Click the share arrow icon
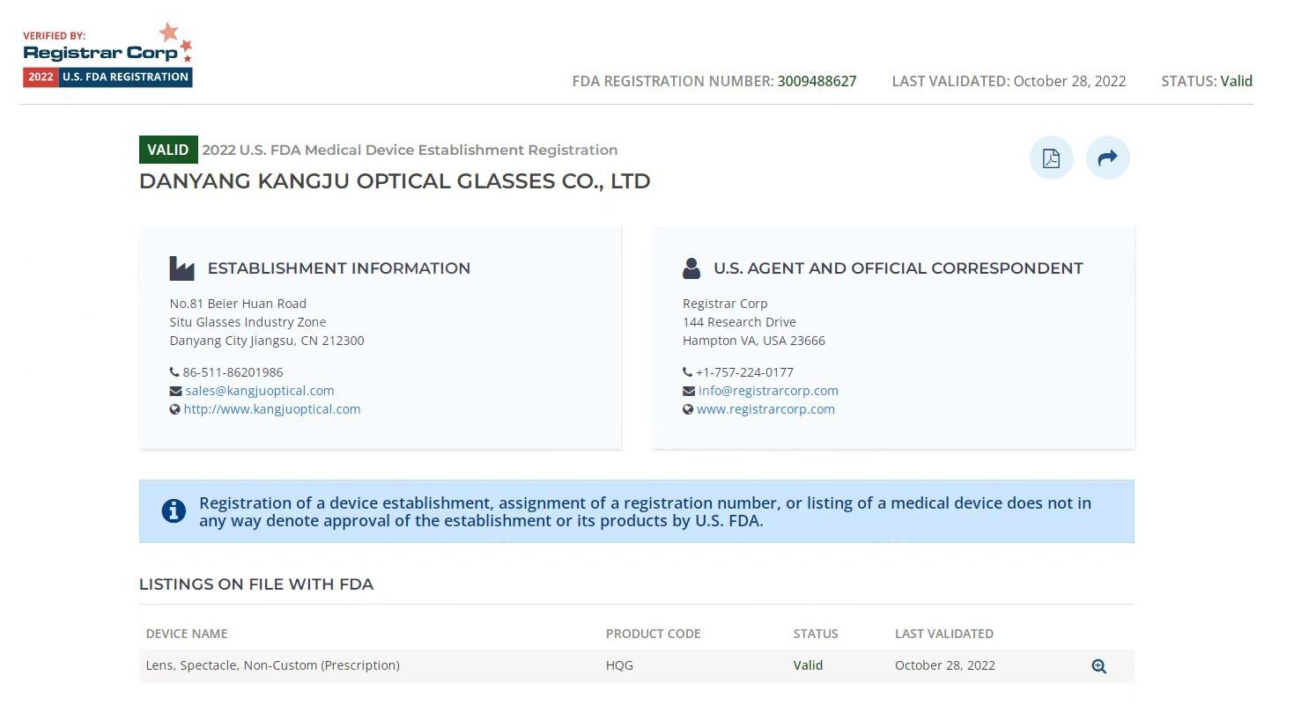 point(1107,158)
